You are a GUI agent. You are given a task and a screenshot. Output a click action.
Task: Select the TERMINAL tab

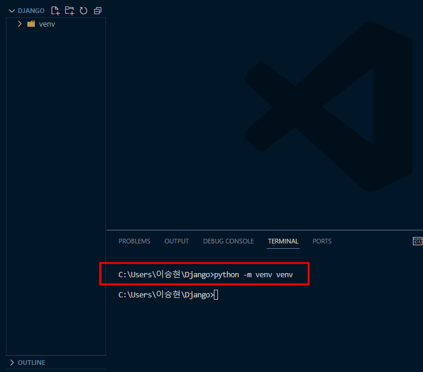click(283, 241)
